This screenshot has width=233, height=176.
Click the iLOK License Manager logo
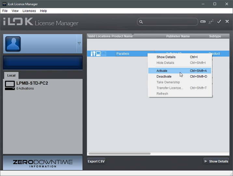click(41, 22)
